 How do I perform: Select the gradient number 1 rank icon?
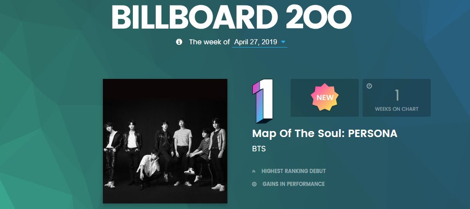(262, 101)
